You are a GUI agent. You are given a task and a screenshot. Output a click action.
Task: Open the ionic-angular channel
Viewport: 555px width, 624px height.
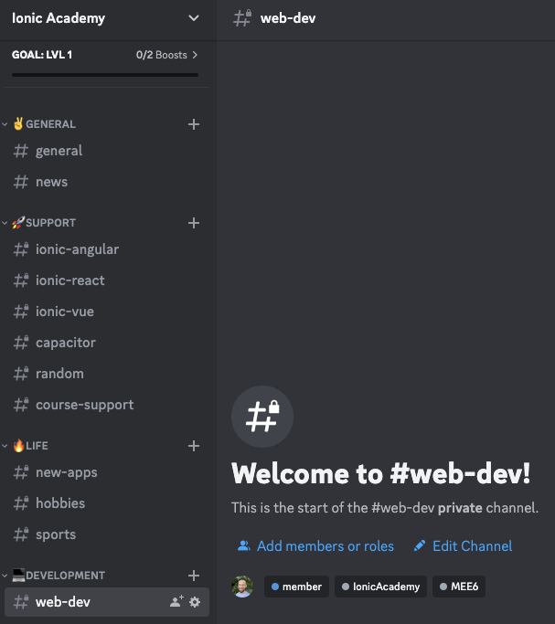coord(107,249)
